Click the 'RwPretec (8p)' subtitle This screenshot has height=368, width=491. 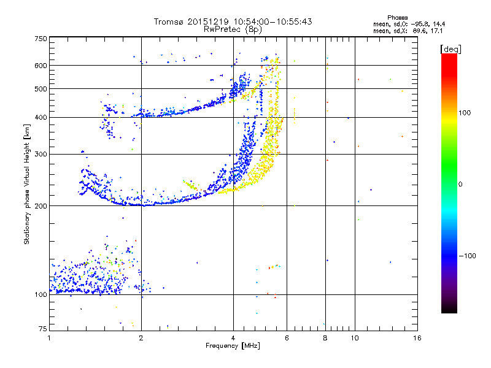pyautogui.click(x=233, y=29)
